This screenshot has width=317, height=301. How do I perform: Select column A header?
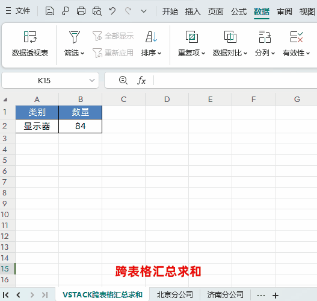coord(37,100)
